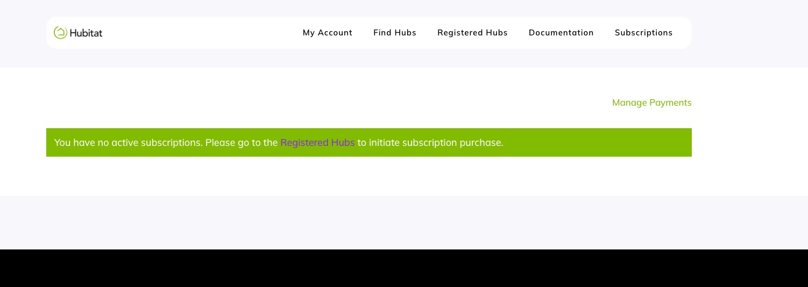This screenshot has height=287, width=808.
Task: Click the empty right end of green banner
Action: [x=597, y=143]
